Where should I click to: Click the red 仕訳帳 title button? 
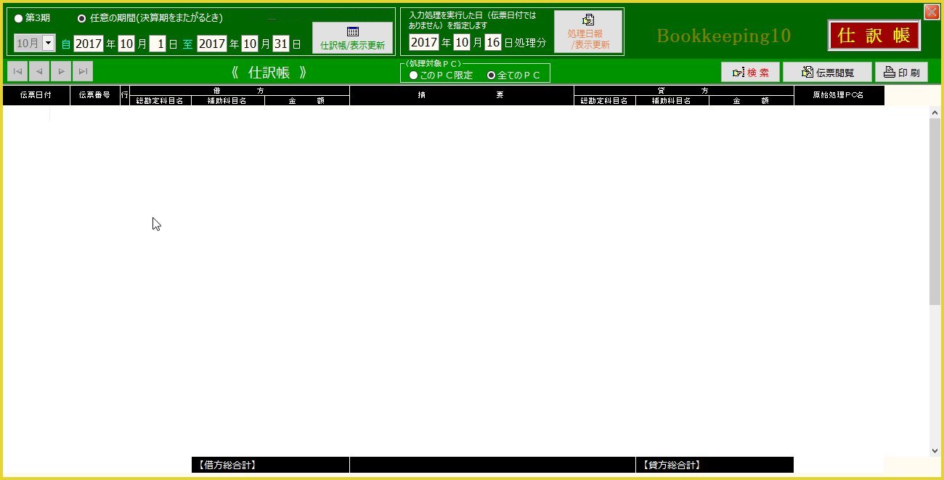coord(874,36)
